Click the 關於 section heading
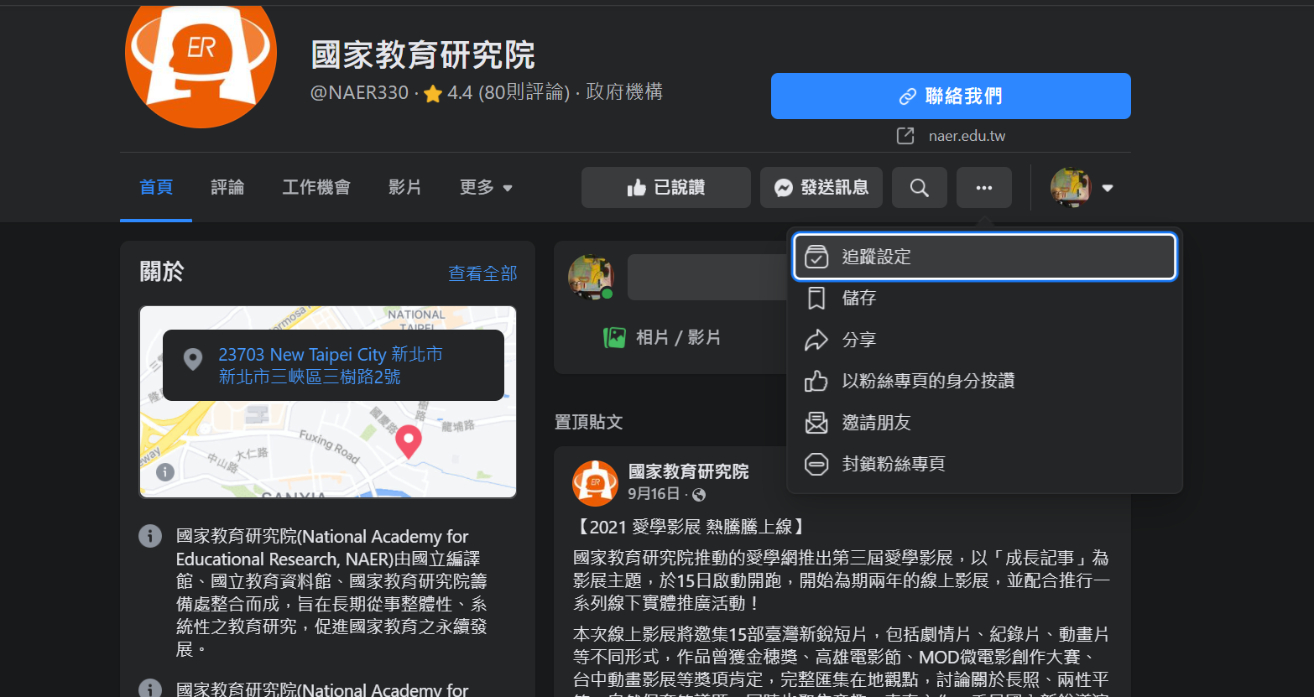Image resolution: width=1314 pixels, height=697 pixels. point(162,272)
